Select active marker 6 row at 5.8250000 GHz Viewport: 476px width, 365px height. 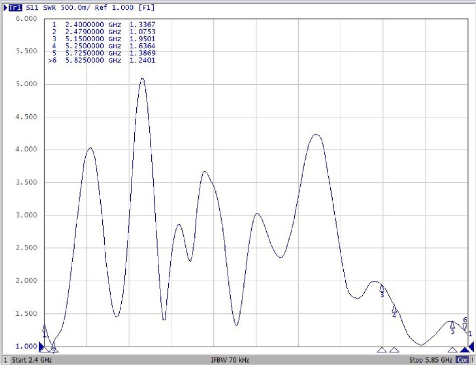coord(102,60)
